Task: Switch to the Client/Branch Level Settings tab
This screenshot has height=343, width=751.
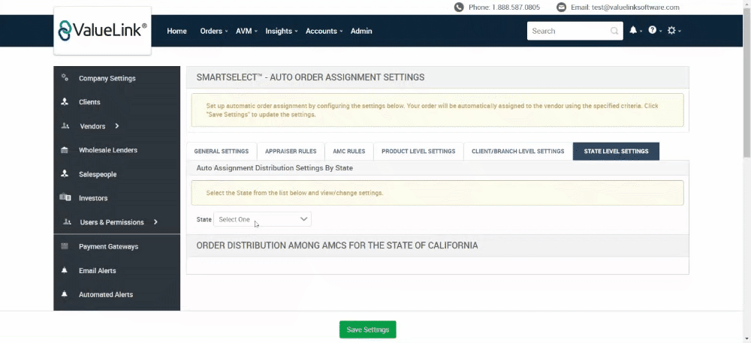Action: pyautogui.click(x=517, y=151)
